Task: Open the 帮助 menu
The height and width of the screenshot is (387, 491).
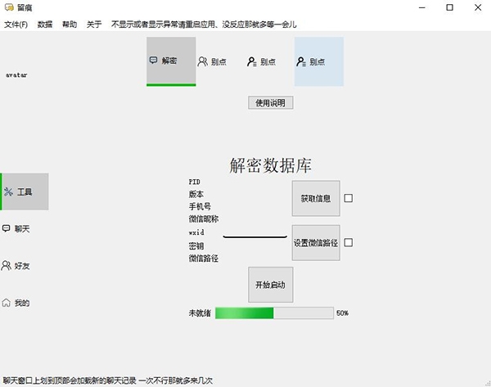Action: [70, 25]
